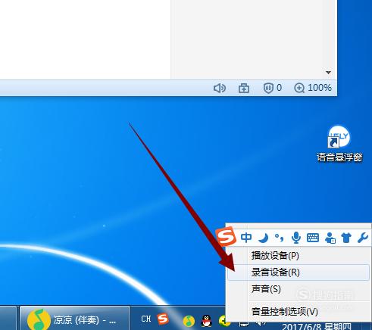This screenshot has width=372, height=330.
Task: Open QQ Music tray icon
Action: click(x=189, y=321)
